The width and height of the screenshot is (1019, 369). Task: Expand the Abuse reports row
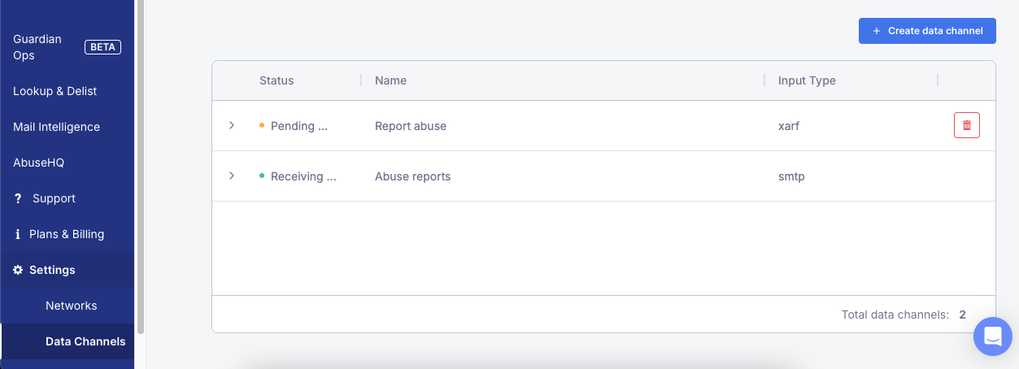(x=232, y=176)
